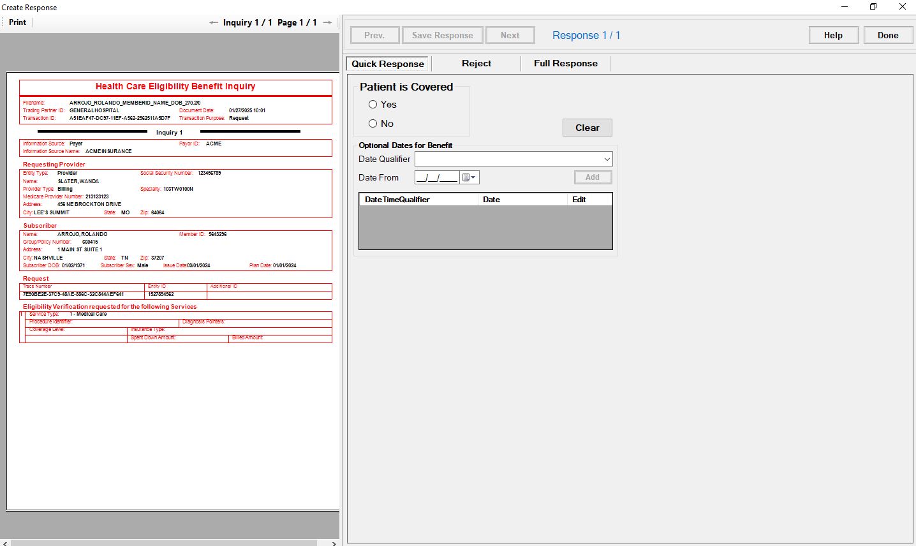Click the Done button
Screen dimensions: 916x546
coord(888,35)
